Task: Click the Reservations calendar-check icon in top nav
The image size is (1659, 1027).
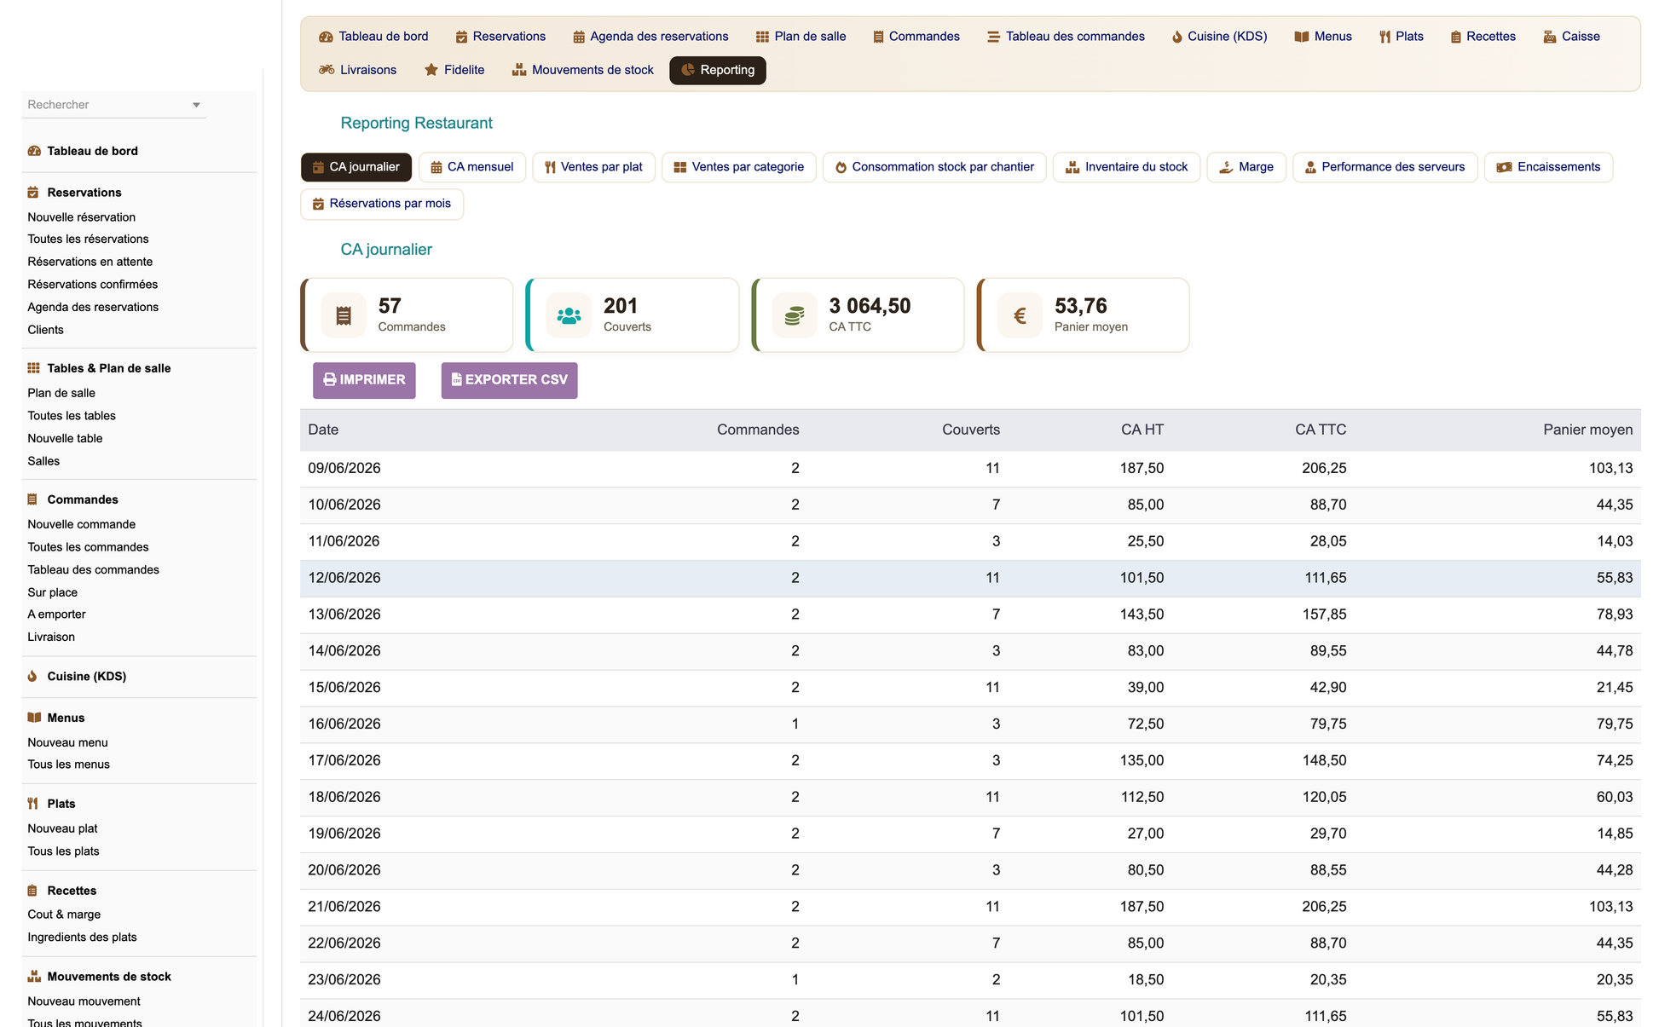Action: click(461, 37)
